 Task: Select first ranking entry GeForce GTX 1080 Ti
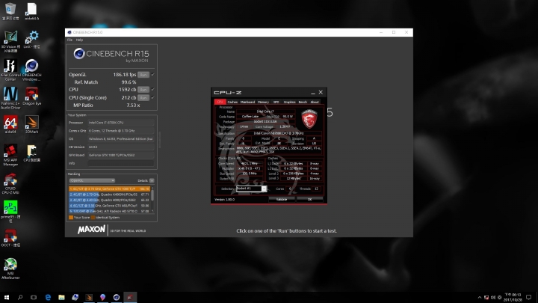coord(109,189)
